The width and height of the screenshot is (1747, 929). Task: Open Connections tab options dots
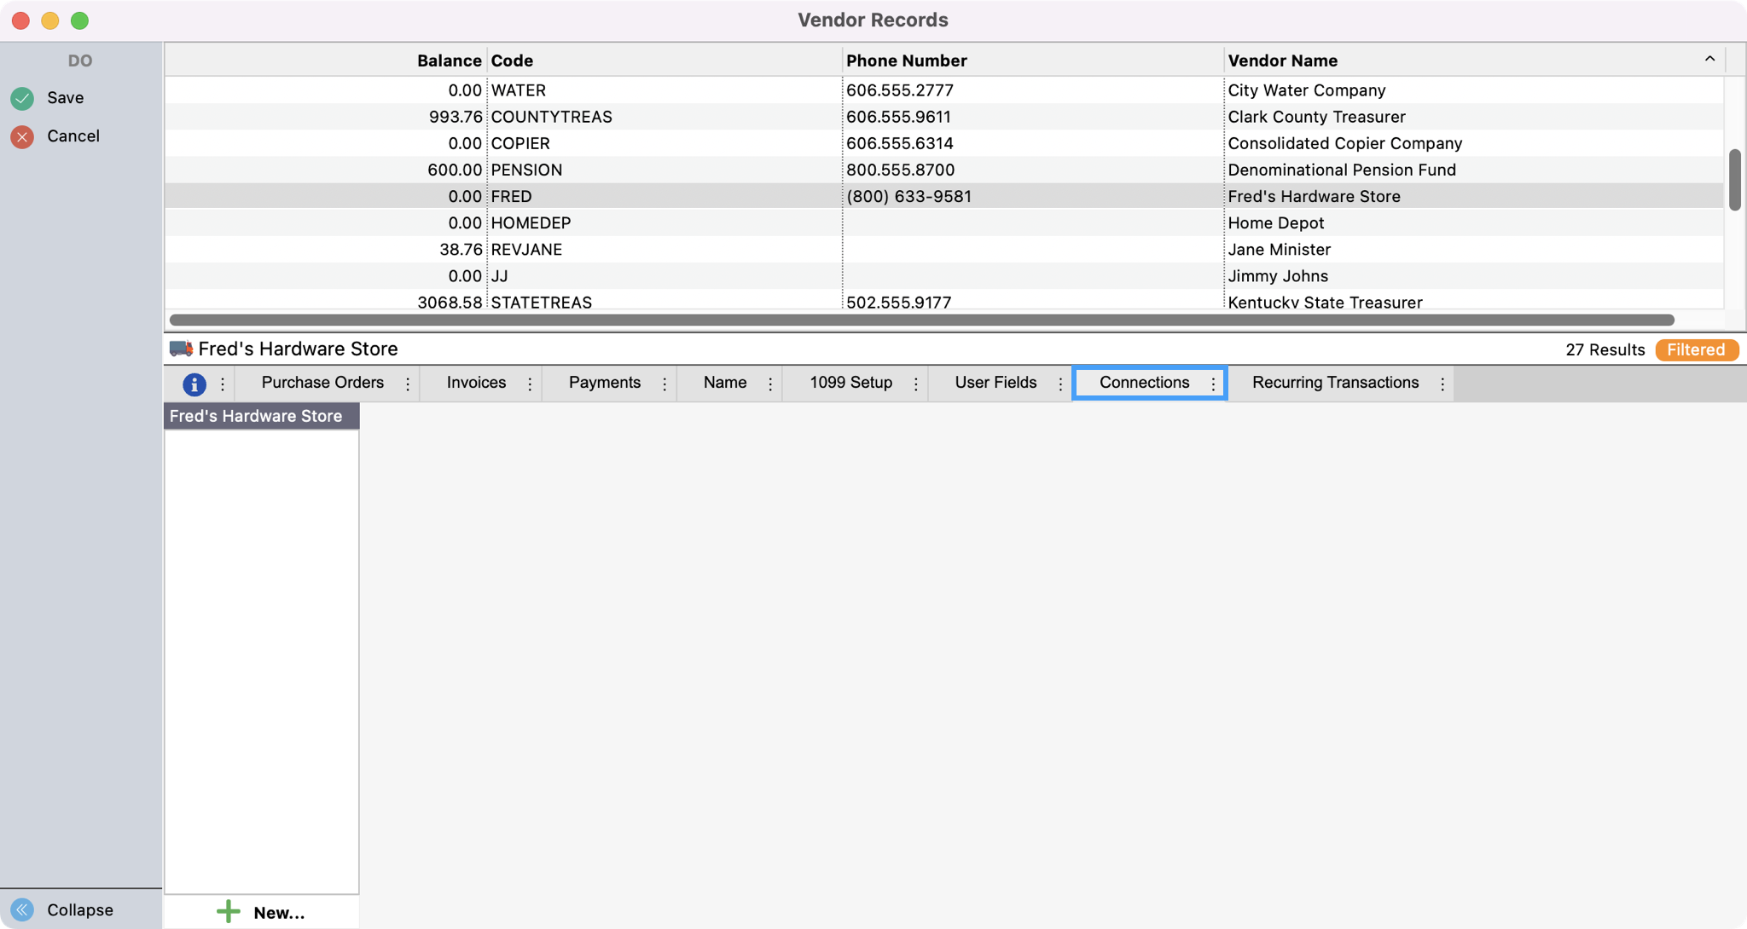1213,384
